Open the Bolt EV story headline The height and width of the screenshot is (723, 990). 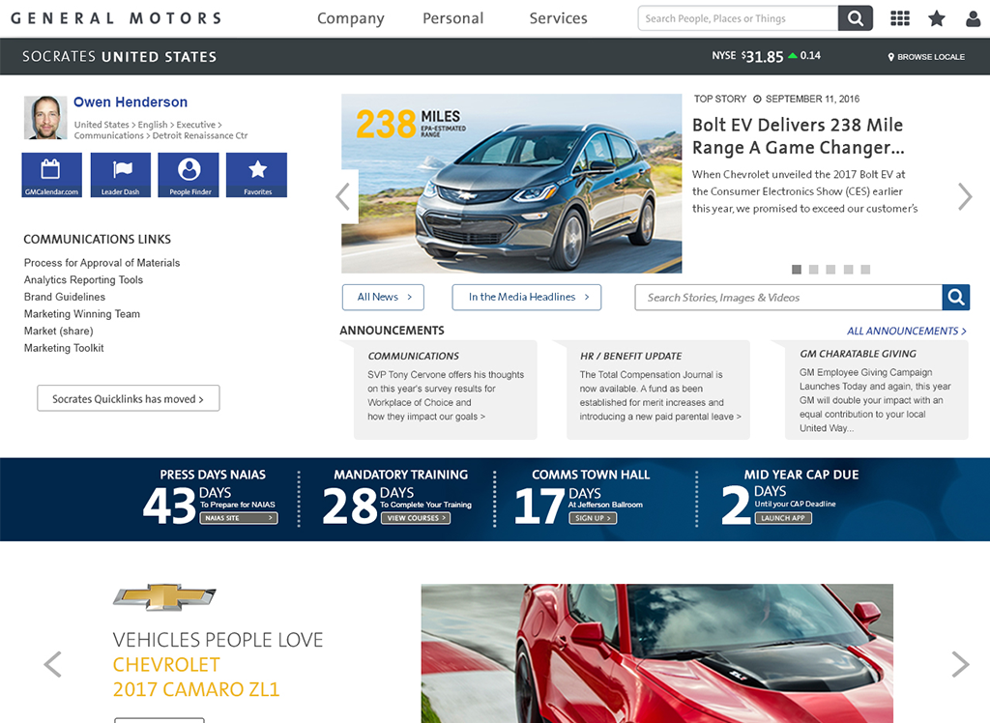pyautogui.click(x=798, y=135)
